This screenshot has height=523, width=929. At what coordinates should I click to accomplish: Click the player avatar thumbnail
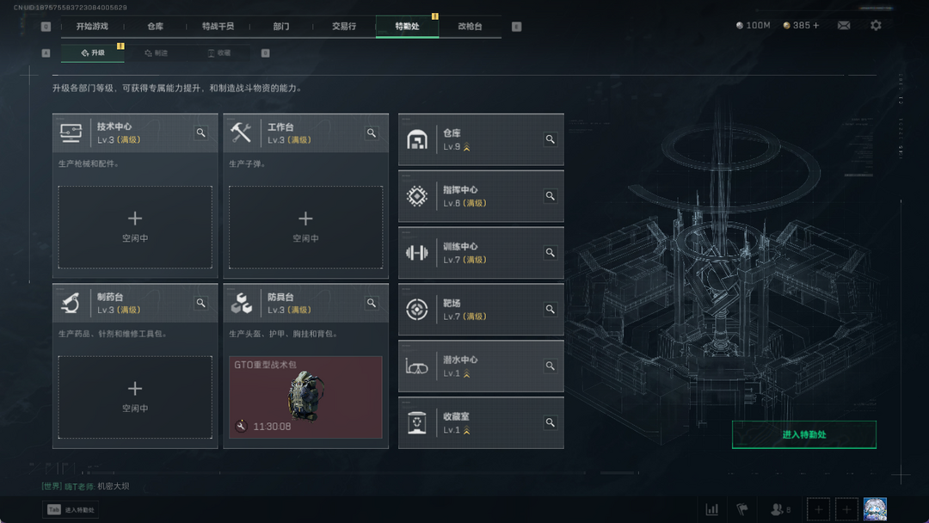coord(875,509)
